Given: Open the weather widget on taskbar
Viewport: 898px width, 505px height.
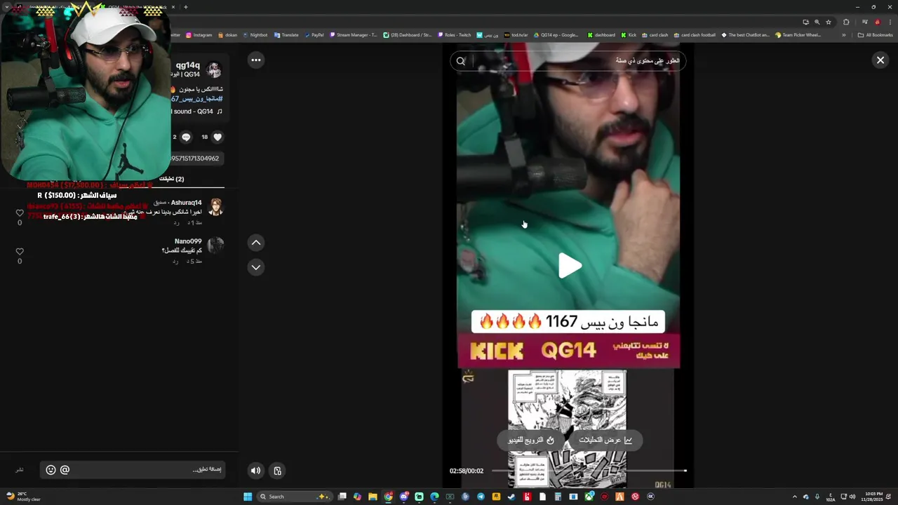Looking at the screenshot, I should click(25, 497).
